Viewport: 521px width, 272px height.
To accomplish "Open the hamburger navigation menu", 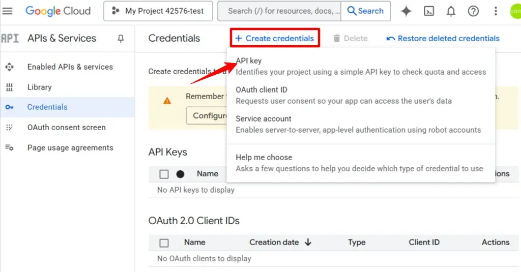I will (7, 11).
